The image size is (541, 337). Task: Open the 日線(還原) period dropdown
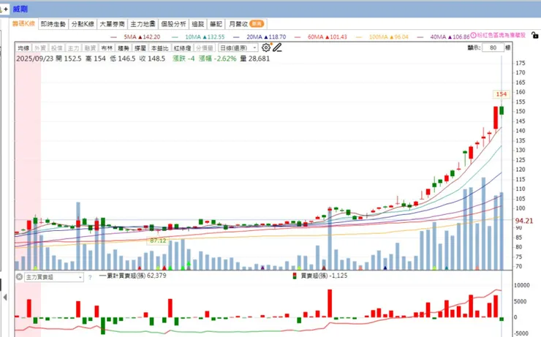238,48
